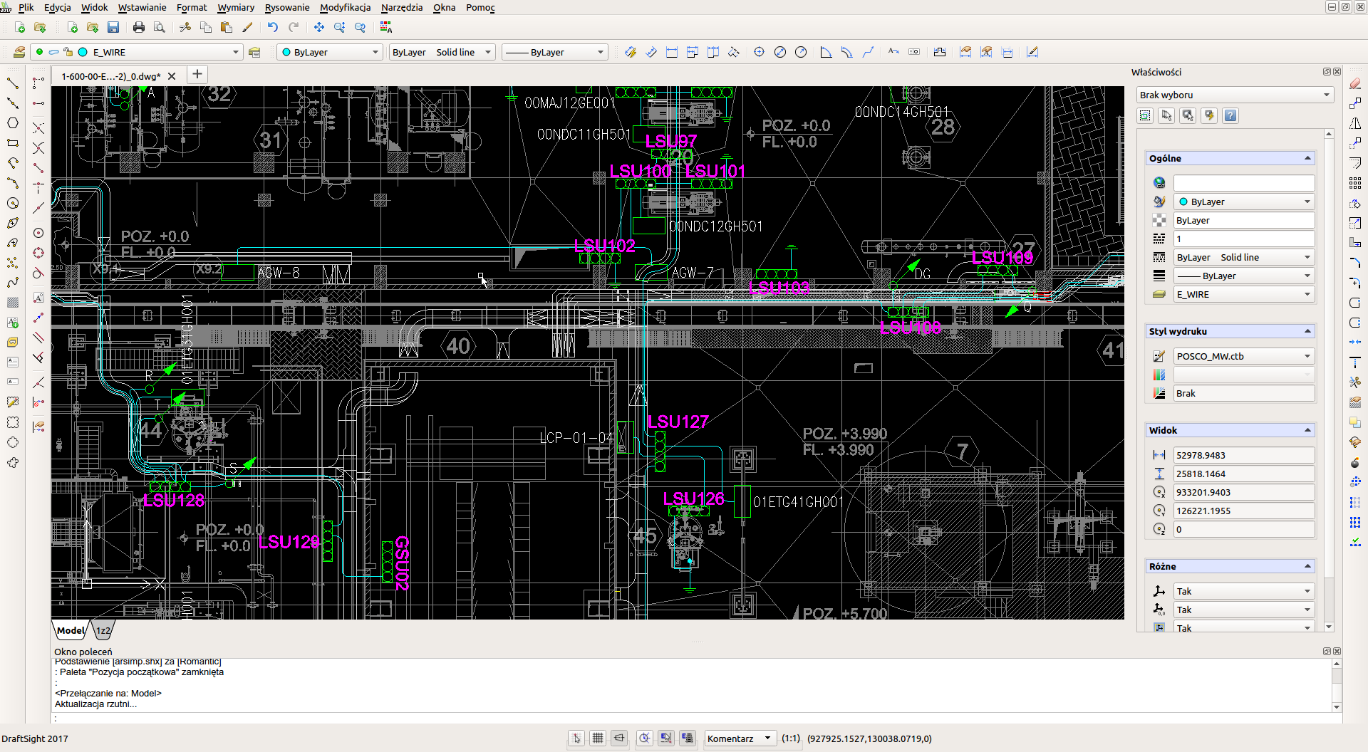Image resolution: width=1368 pixels, height=752 pixels.
Task: Click the Print icon in the toolbar
Action: click(139, 27)
